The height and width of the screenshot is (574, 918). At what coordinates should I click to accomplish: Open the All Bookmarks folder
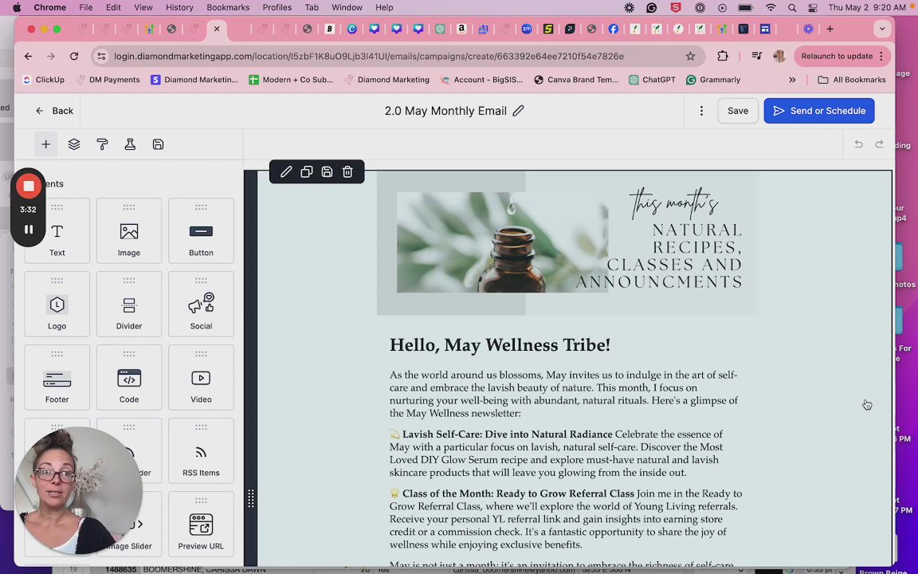pyautogui.click(x=852, y=80)
